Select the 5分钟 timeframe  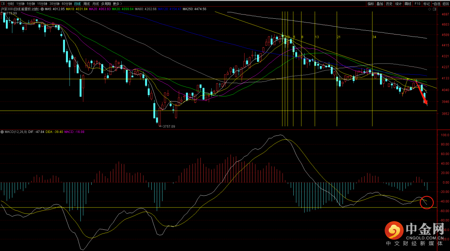point(31,3)
